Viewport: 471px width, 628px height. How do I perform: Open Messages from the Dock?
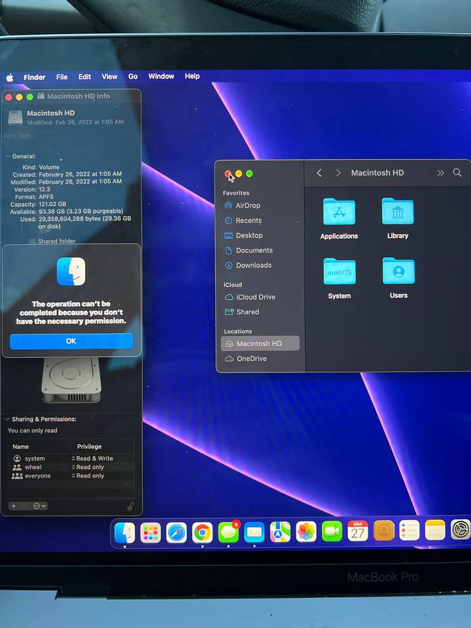(228, 532)
